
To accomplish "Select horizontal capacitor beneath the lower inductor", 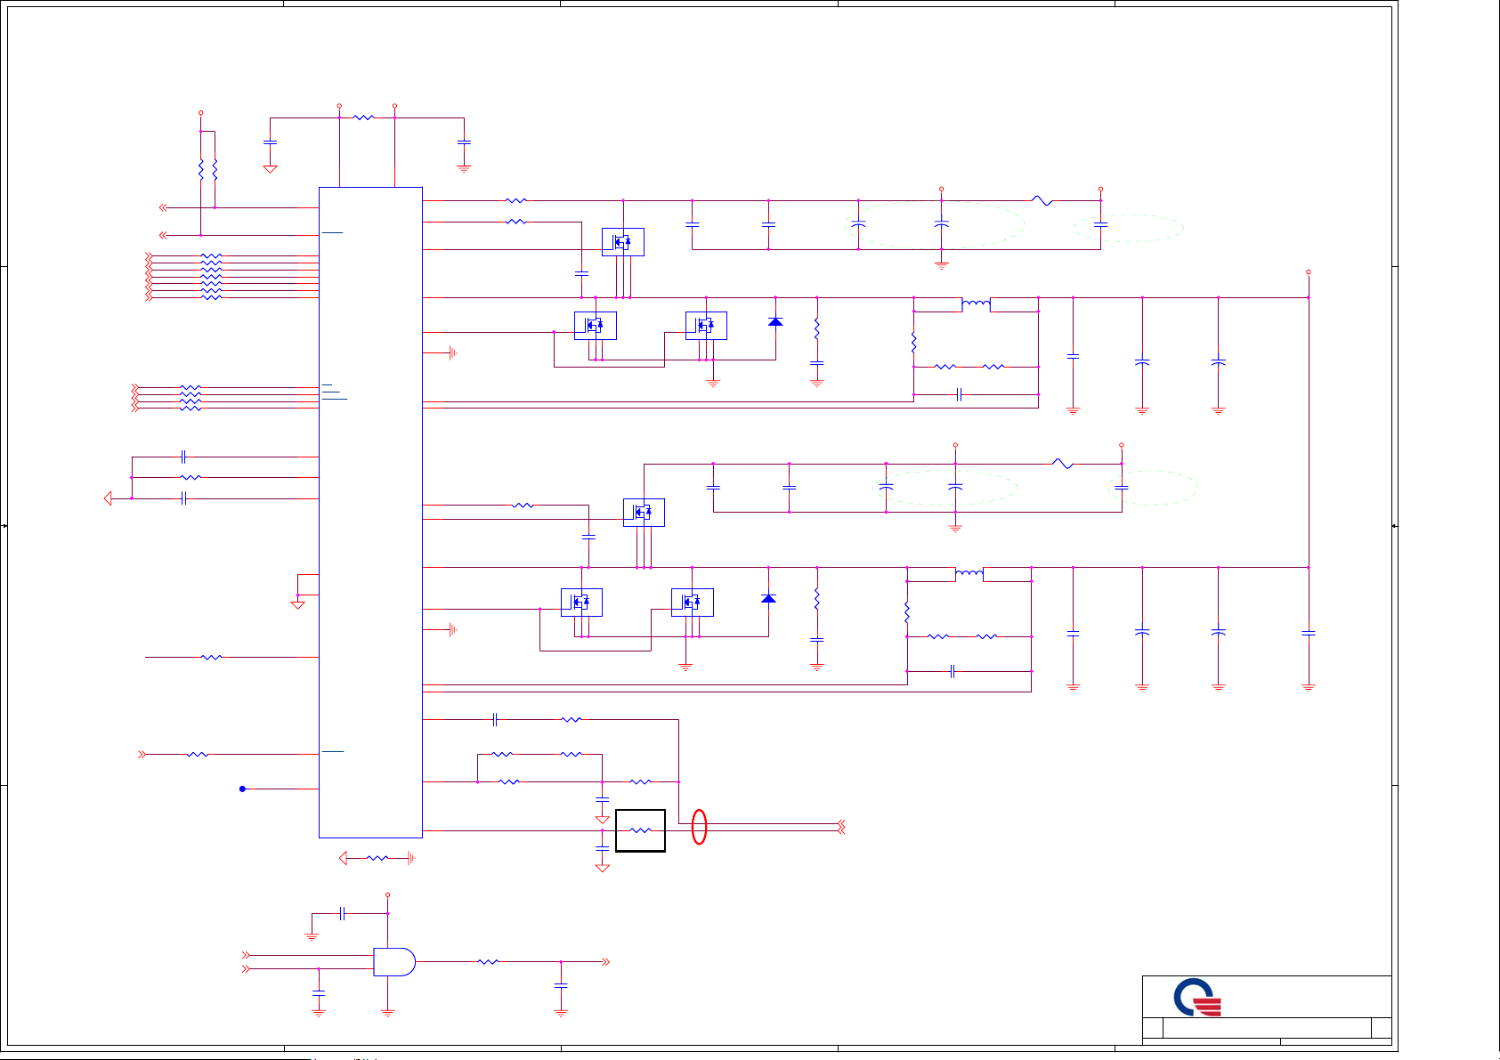I will coord(953,671).
